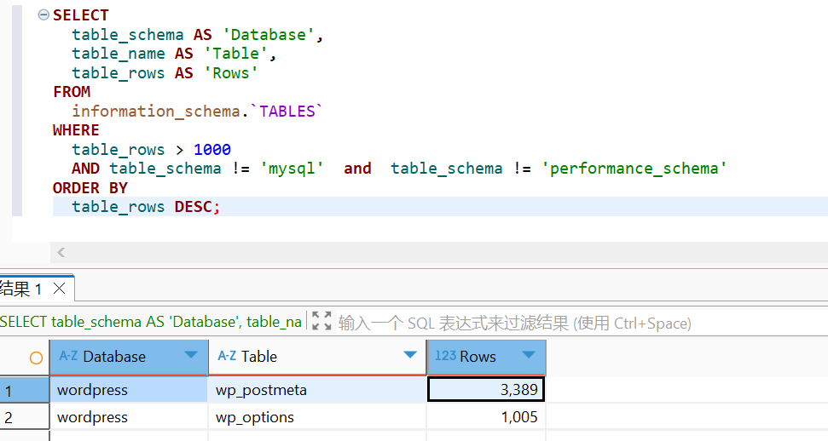Click the 1,005 Rows value cell

pos(485,417)
